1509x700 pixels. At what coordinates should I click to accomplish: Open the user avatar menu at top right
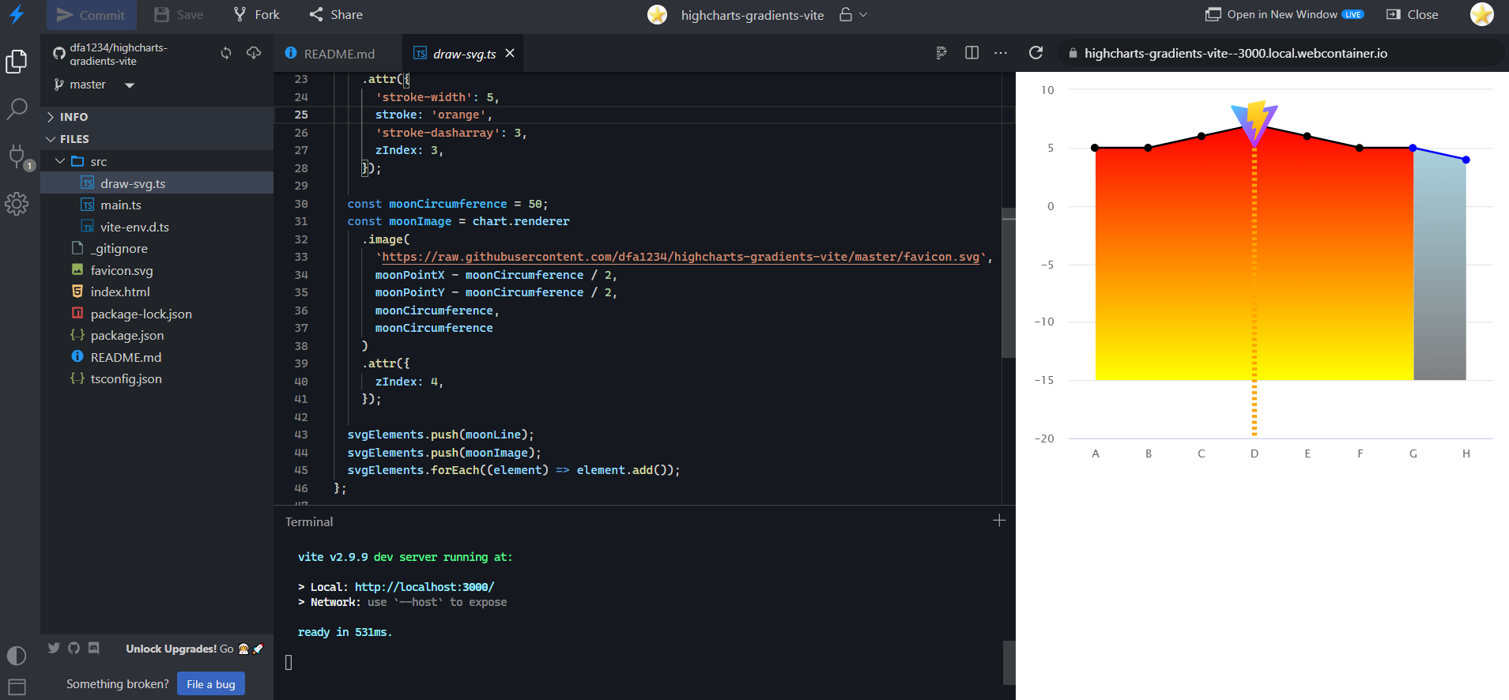point(1481,14)
